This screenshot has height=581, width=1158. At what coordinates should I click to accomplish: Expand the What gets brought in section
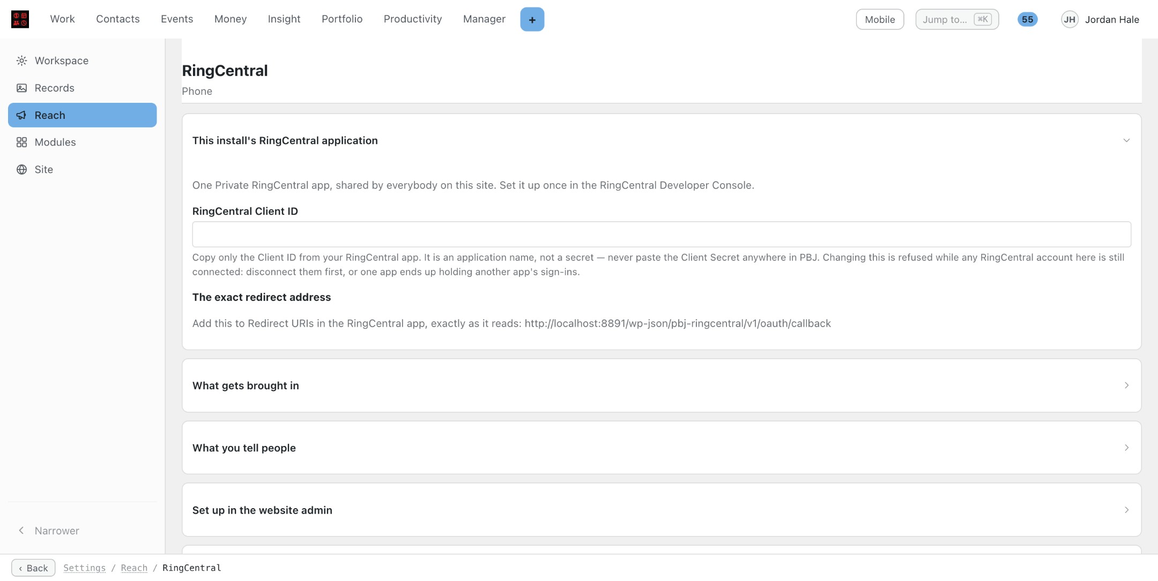[x=662, y=386]
